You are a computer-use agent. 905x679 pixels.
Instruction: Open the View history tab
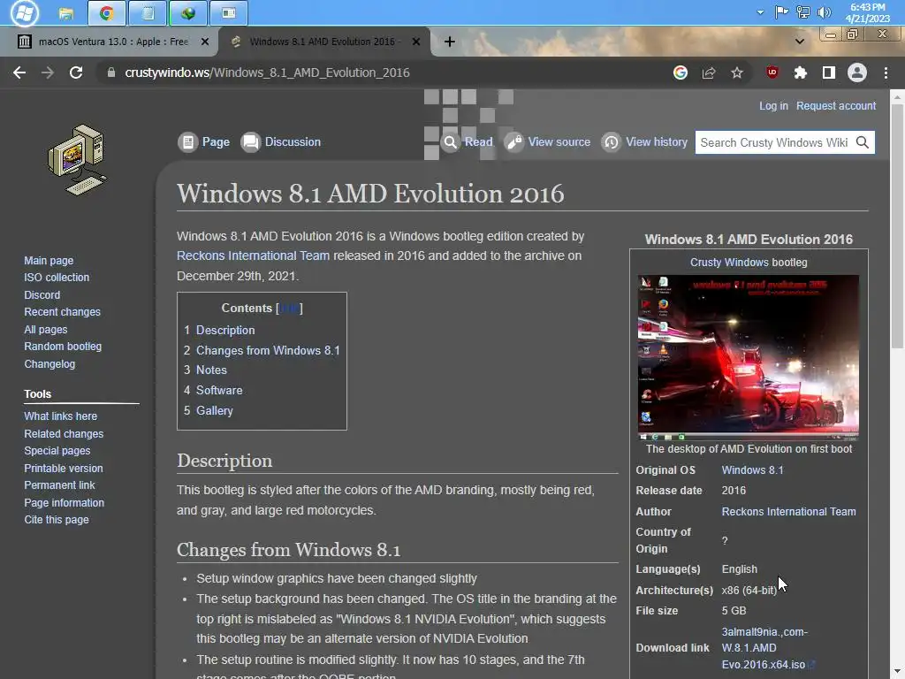644,142
